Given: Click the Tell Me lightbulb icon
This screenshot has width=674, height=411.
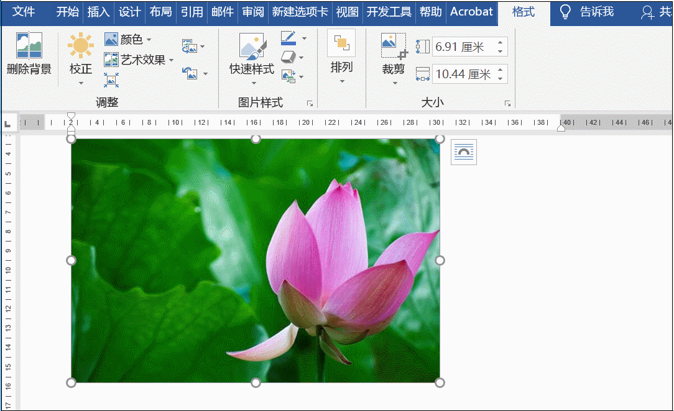Looking at the screenshot, I should (565, 12).
